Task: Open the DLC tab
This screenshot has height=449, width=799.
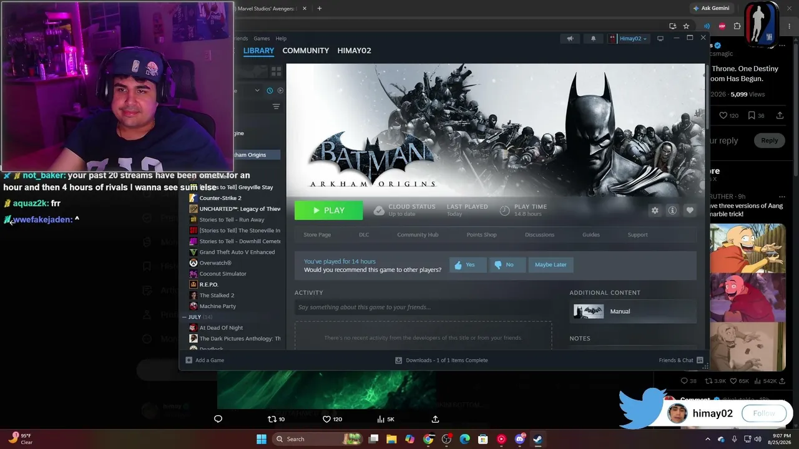Action: pos(364,234)
